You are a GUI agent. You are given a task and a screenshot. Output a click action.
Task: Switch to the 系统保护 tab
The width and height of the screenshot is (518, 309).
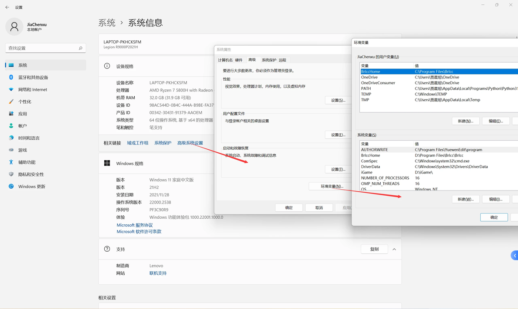tap(269, 60)
